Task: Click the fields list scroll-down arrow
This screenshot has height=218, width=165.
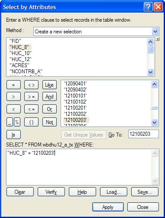Action: point(151,72)
